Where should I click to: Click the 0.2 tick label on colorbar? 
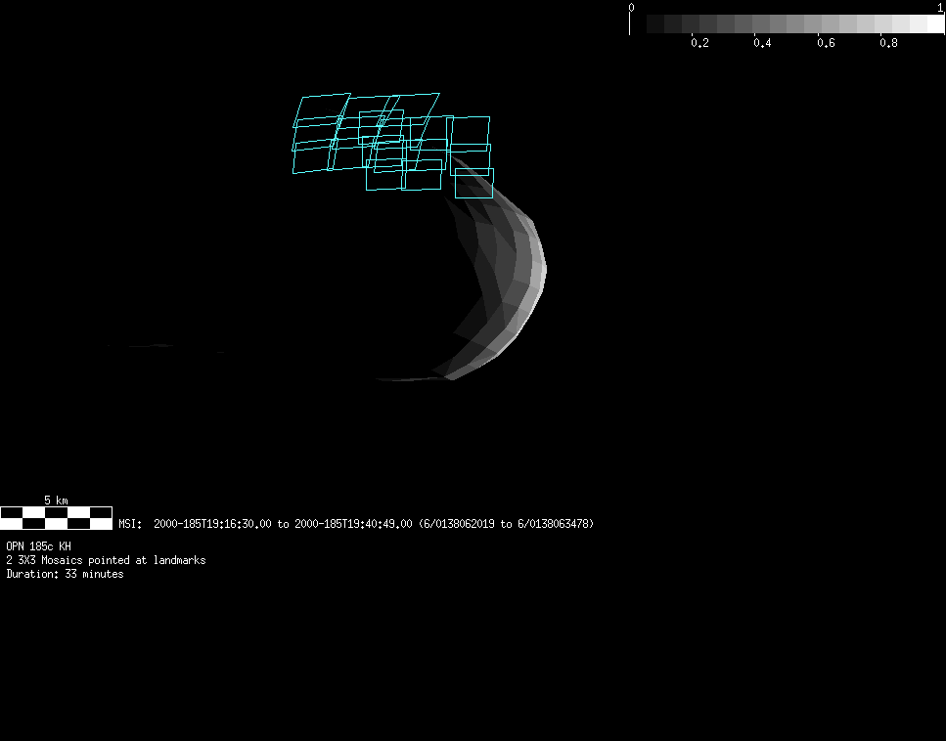point(699,43)
